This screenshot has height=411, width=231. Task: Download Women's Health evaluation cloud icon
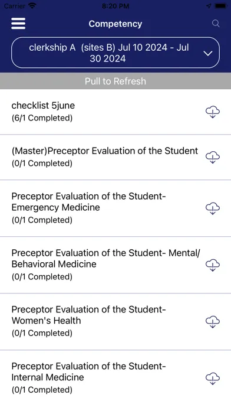click(x=212, y=322)
